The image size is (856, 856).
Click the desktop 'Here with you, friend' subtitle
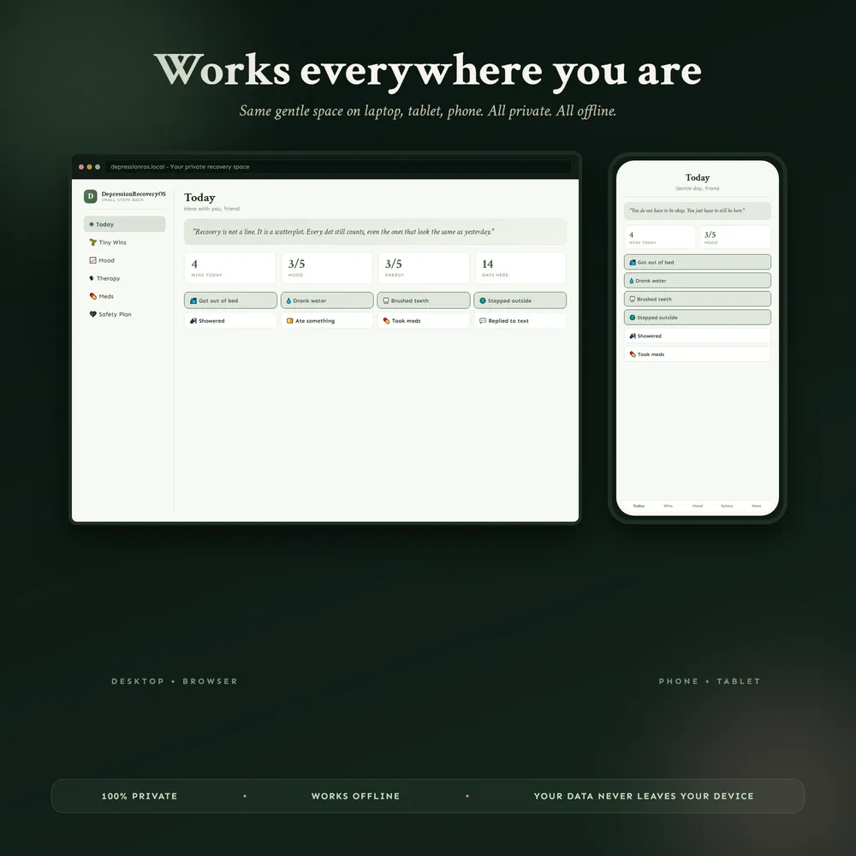pyautogui.click(x=211, y=209)
